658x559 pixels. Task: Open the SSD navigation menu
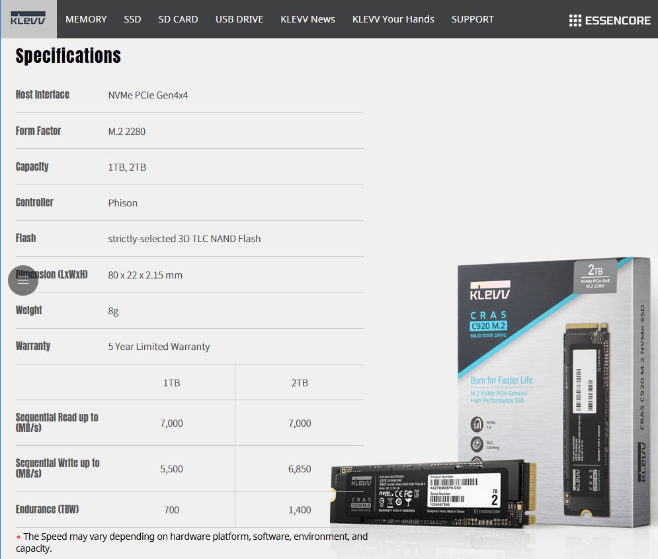click(x=132, y=19)
